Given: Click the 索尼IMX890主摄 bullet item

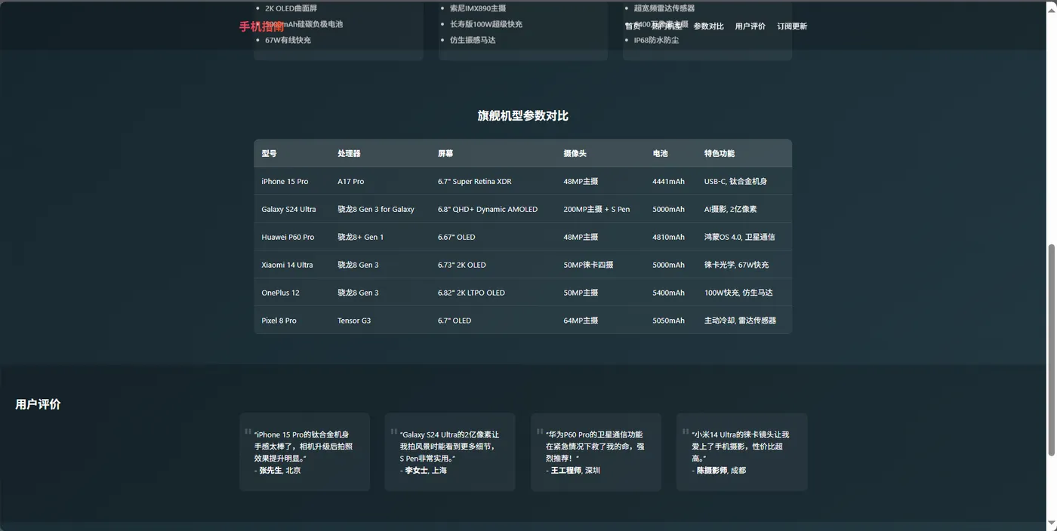Looking at the screenshot, I should [x=478, y=8].
